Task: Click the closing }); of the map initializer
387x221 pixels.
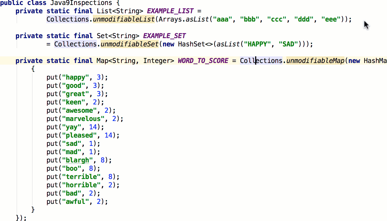Action: point(21,218)
